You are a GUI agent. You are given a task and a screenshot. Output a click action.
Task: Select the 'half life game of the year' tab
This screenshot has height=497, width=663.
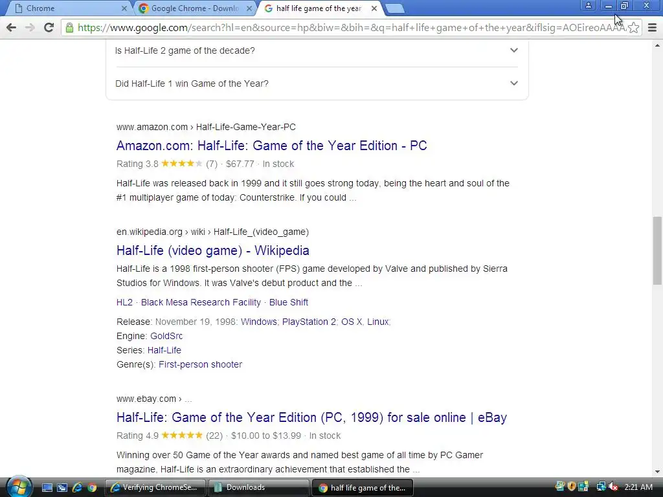(x=320, y=8)
